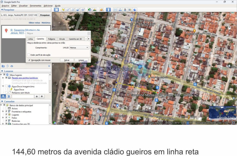Show more ruler tabs with the right arrow
The height and width of the screenshot is (156, 237).
point(89,39)
